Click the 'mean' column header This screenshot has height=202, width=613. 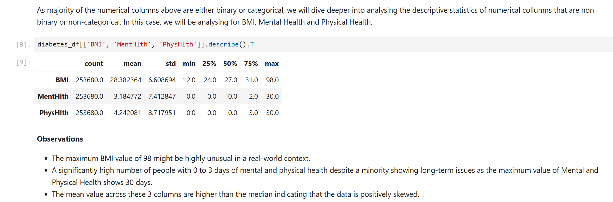(132, 63)
